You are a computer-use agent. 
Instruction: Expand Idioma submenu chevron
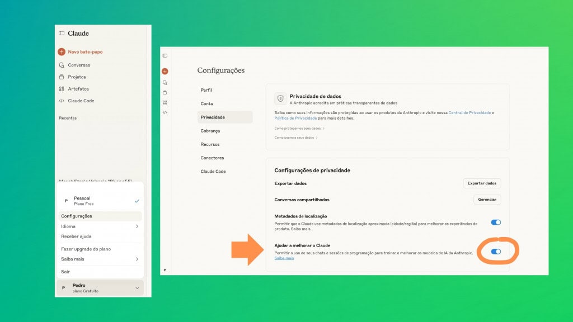click(x=137, y=226)
